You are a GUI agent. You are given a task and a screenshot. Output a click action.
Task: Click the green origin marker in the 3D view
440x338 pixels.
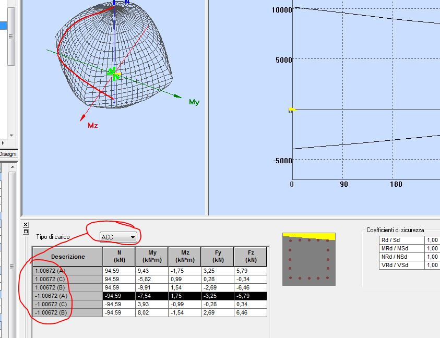[x=113, y=73]
